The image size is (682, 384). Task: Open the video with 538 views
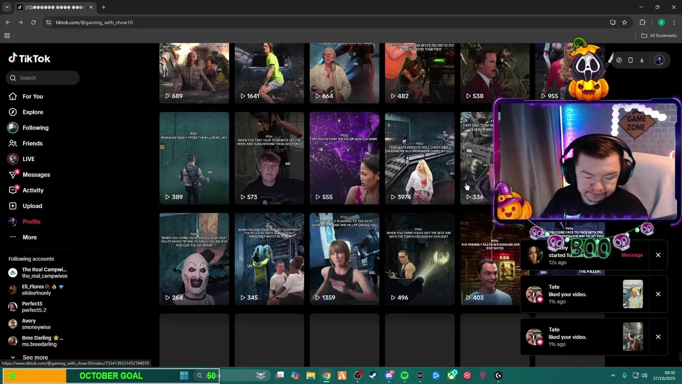click(495, 73)
